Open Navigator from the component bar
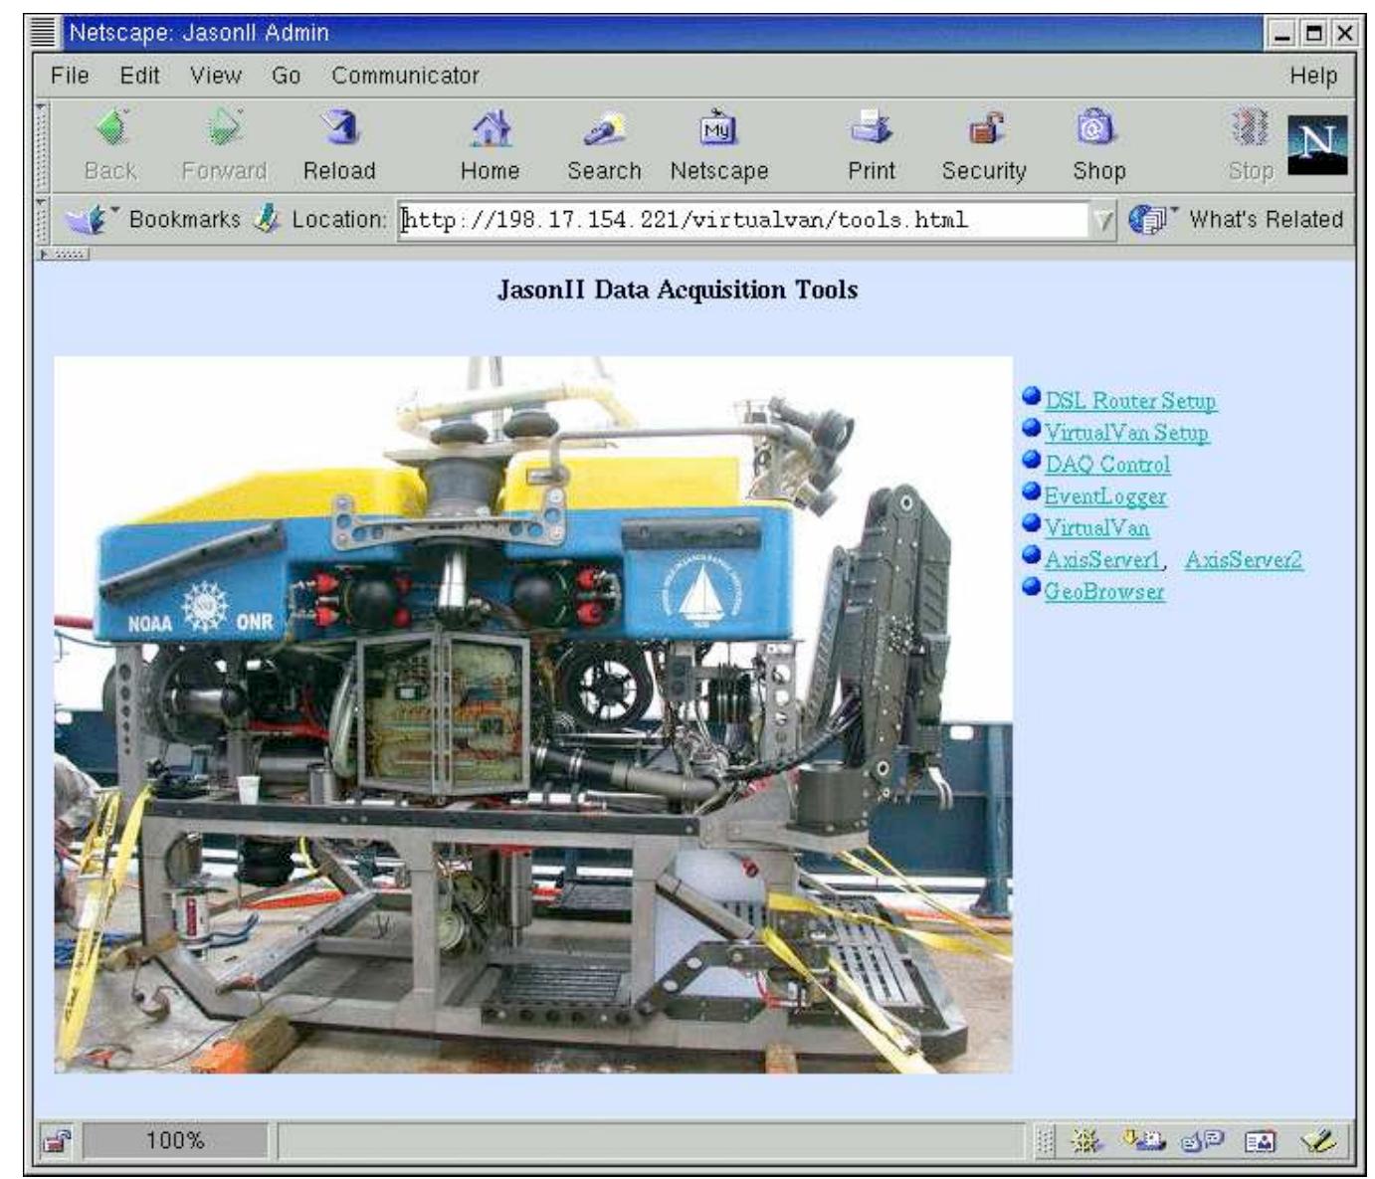The width and height of the screenshot is (1375, 1179). click(1084, 1140)
